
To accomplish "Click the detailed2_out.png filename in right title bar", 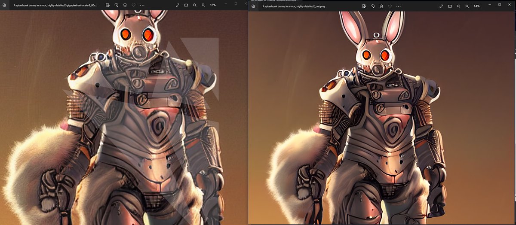I will (x=294, y=6).
